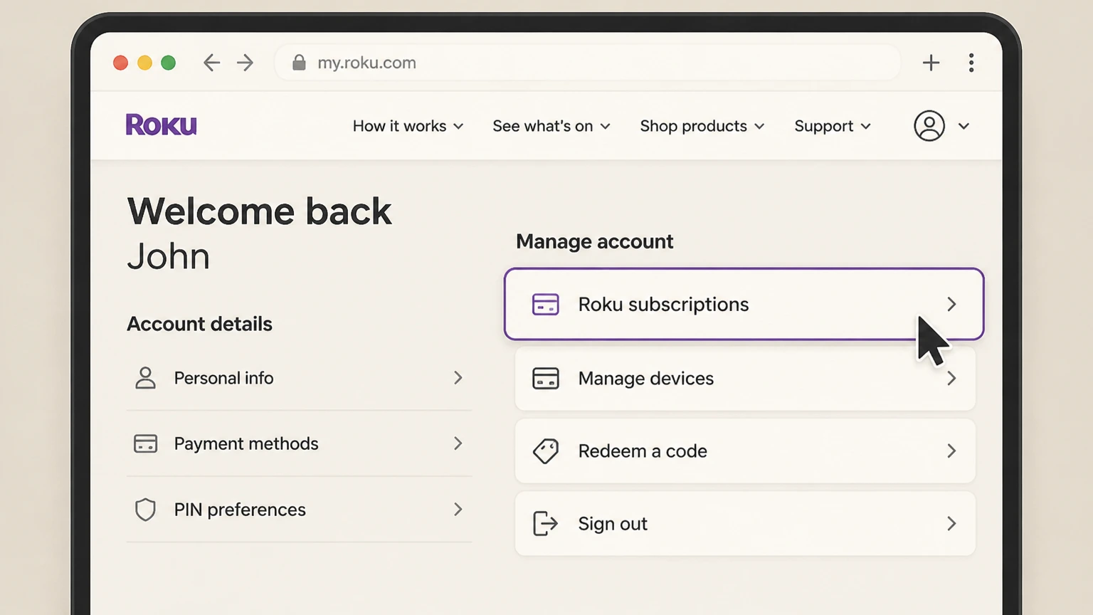The height and width of the screenshot is (615, 1093).
Task: Expand the See what's on menu
Action: [x=551, y=126]
